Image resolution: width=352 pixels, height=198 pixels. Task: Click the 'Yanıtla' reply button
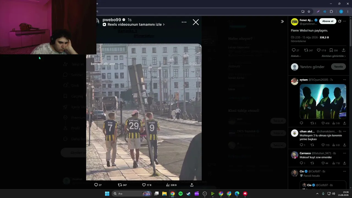point(339,67)
